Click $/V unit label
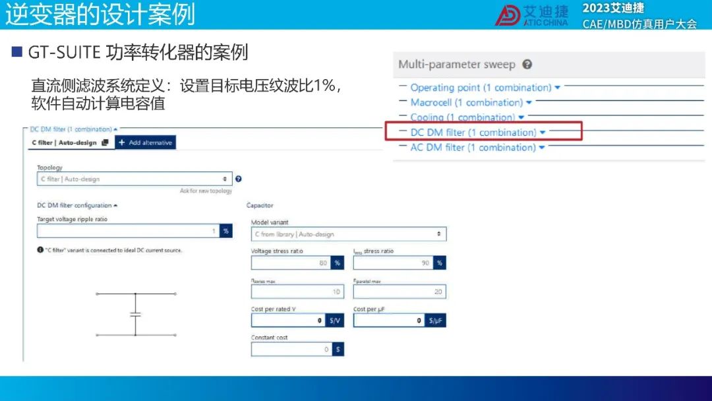This screenshot has width=712, height=401. (x=335, y=320)
